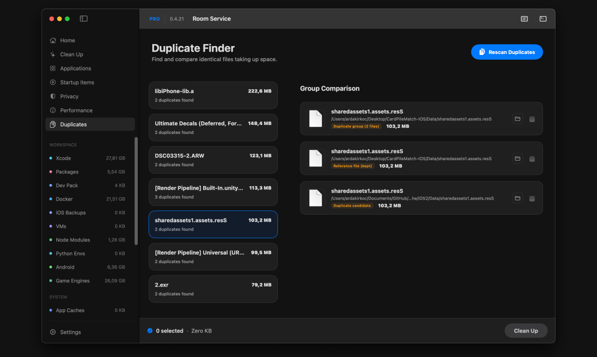Reveal the Duplicate candidate file in folder
Image resolution: width=597 pixels, height=357 pixels.
[x=517, y=199]
